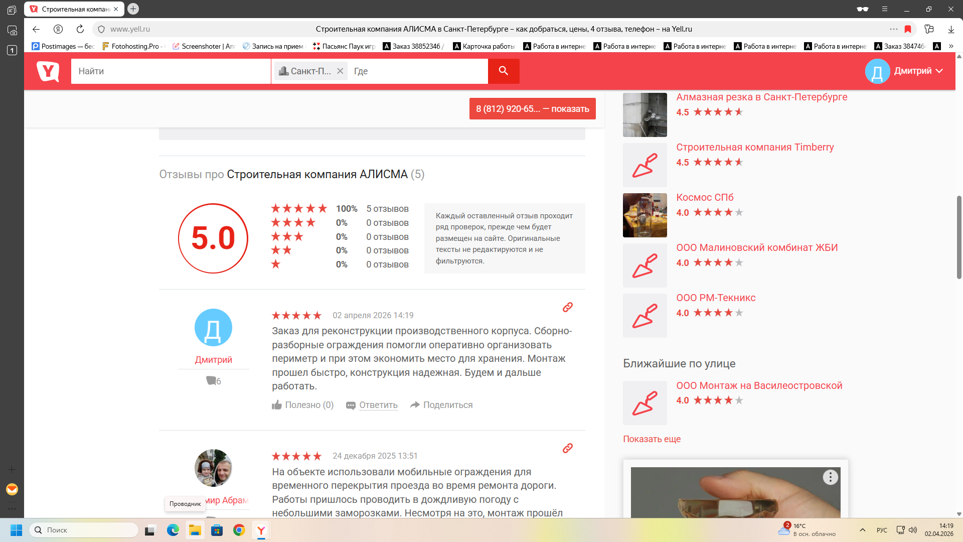
Task: Open Screenshoter bookmark item
Action: (x=203, y=46)
